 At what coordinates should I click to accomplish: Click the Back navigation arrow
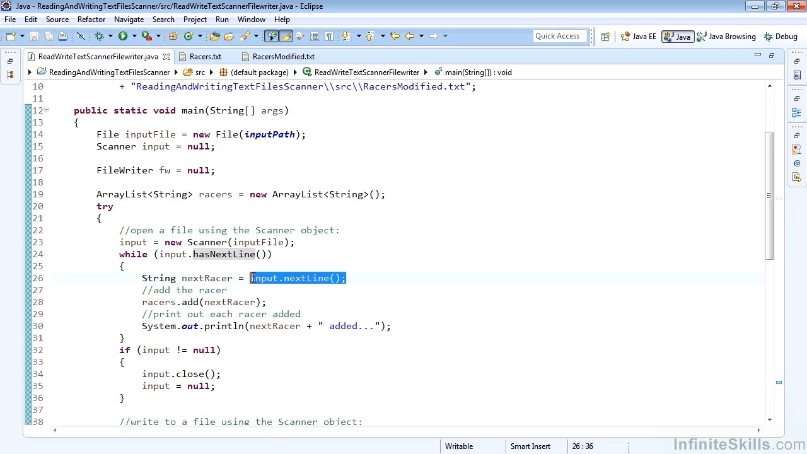pyautogui.click(x=409, y=36)
